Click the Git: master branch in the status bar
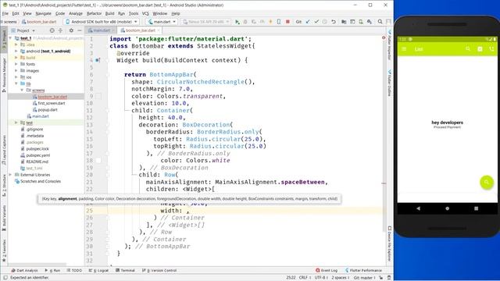Viewport: 500px width, 281px height. pos(365,278)
